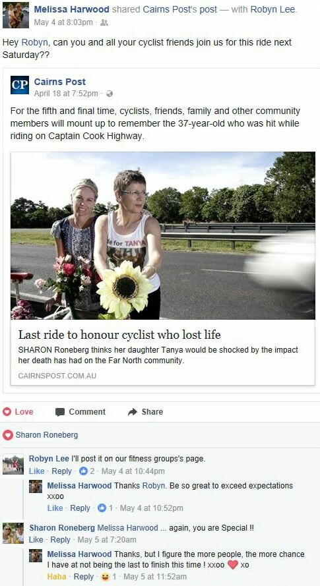Click Cairns Post page name link

60,82
